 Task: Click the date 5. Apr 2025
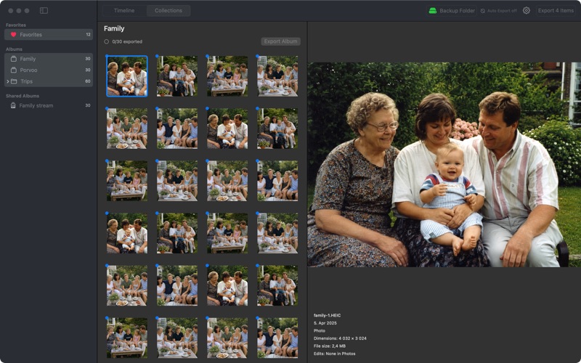pyautogui.click(x=325, y=323)
